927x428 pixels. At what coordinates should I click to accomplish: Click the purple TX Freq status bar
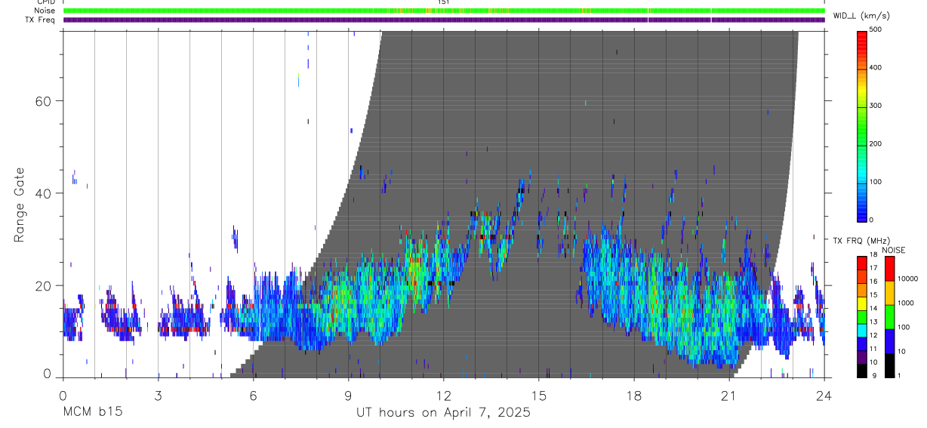click(444, 20)
